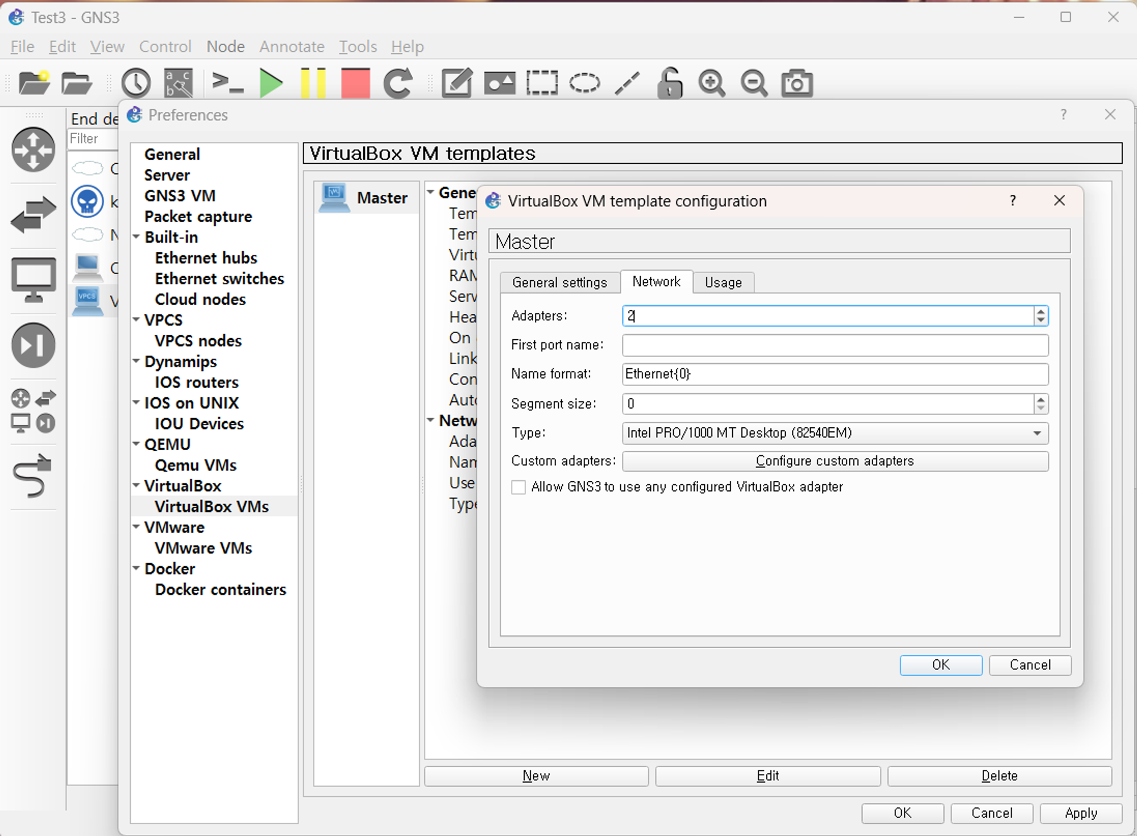Open the Tools menu
Screen dimensions: 1137x836
point(358,47)
